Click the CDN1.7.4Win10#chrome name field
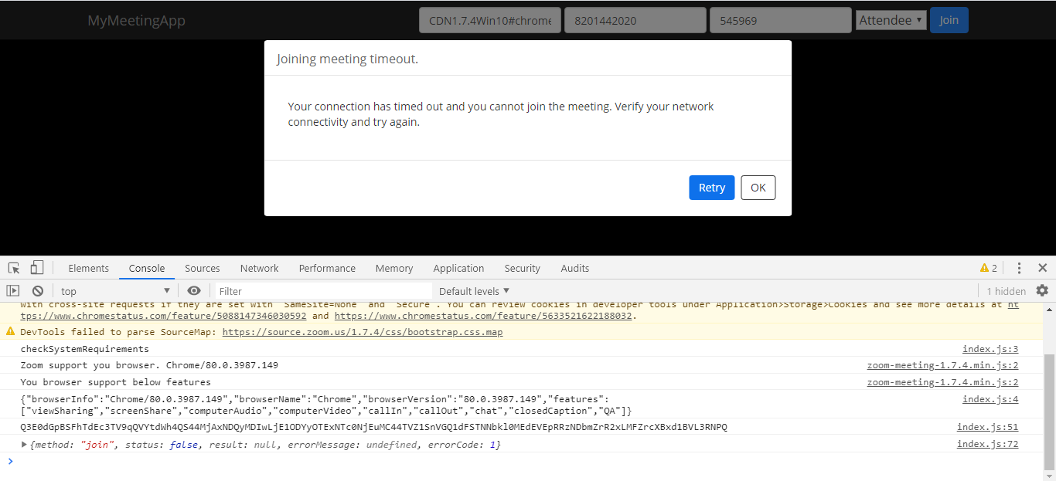Screen dimensions: 1056x481 (x=490, y=20)
